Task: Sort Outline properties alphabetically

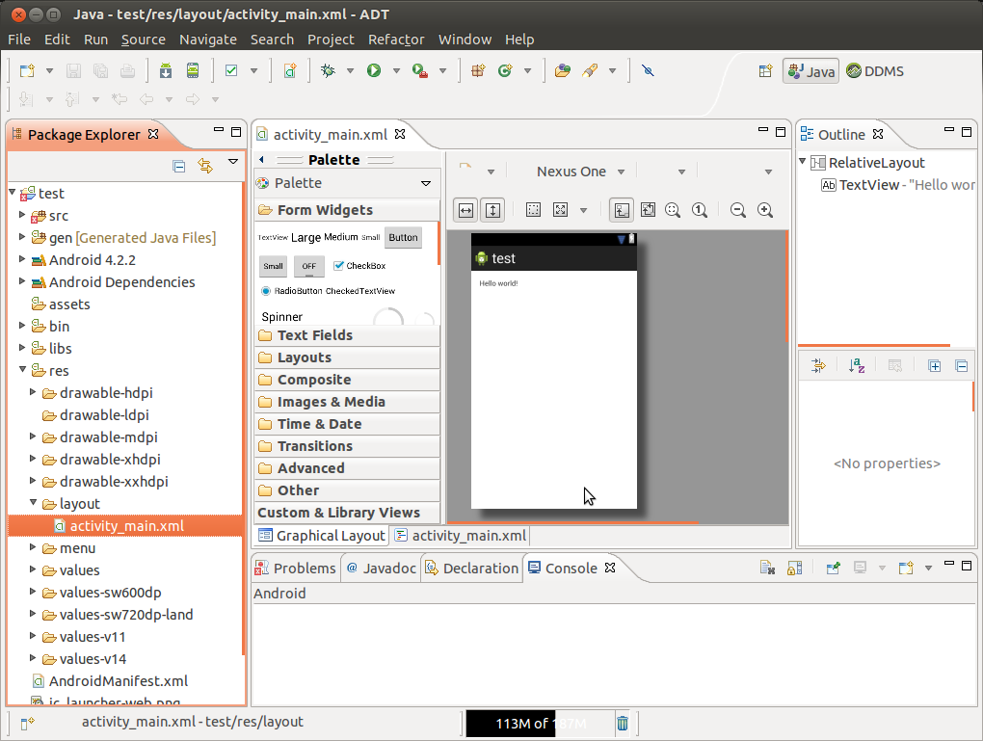Action: 857,365
